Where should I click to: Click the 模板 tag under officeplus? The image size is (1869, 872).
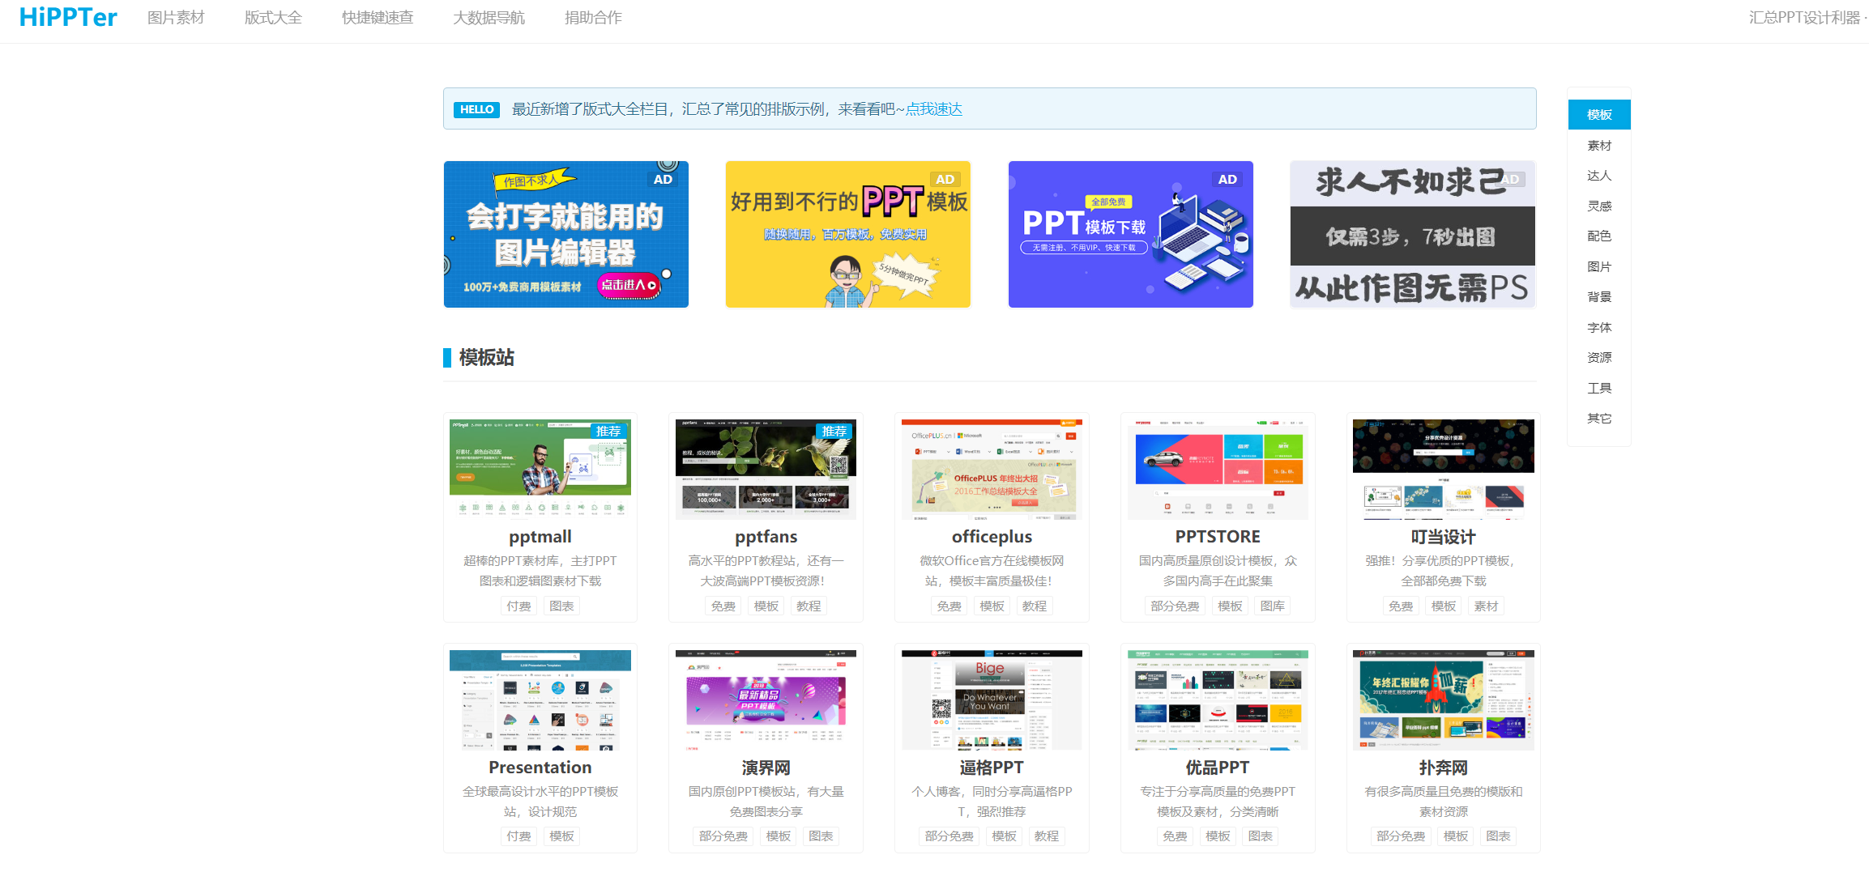pos(992,606)
